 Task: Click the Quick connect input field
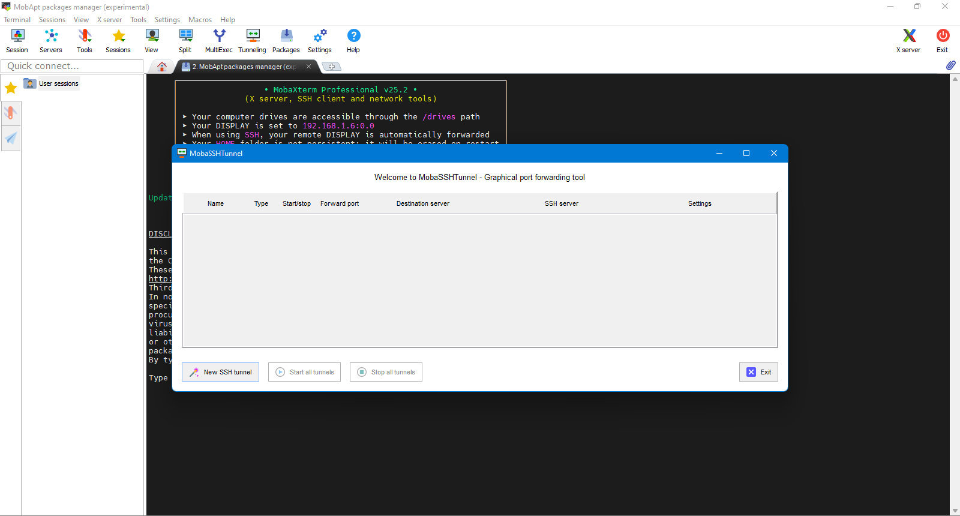tap(72, 66)
